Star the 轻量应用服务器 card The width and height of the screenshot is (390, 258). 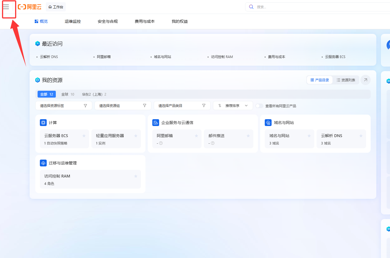[136, 136]
